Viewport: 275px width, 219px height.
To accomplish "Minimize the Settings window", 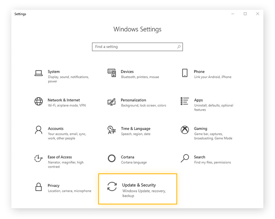I will 233,14.
